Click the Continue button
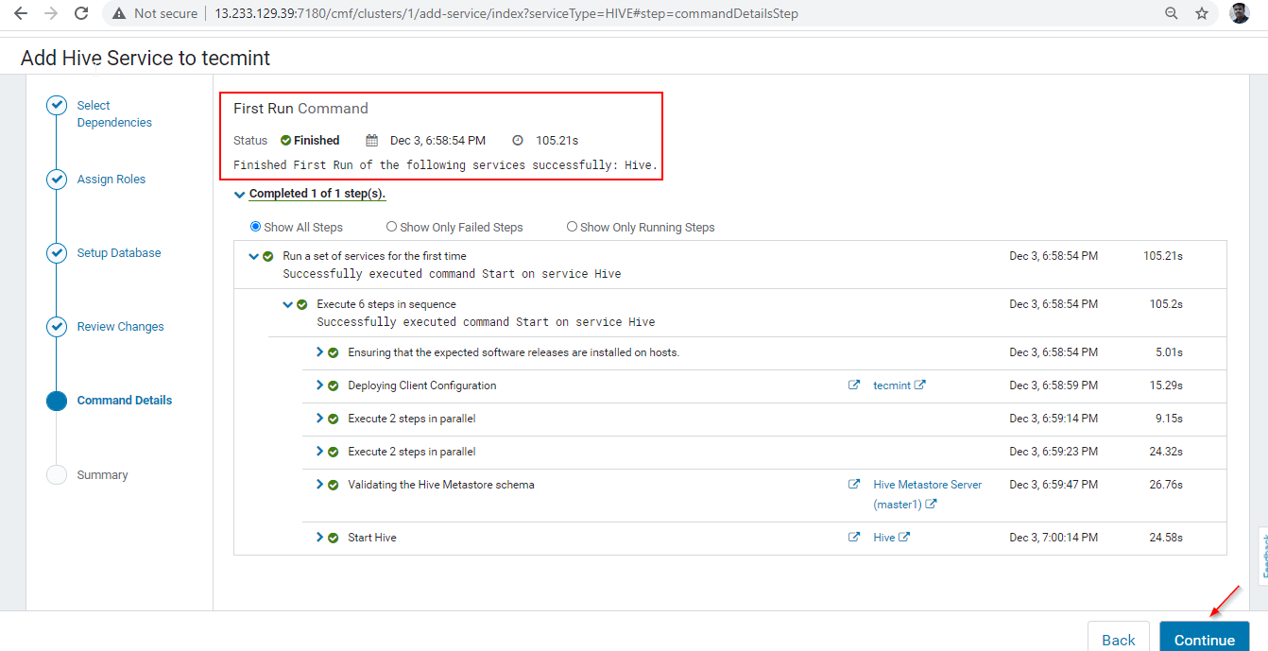Viewport: 1268px width, 651px height. pos(1204,639)
